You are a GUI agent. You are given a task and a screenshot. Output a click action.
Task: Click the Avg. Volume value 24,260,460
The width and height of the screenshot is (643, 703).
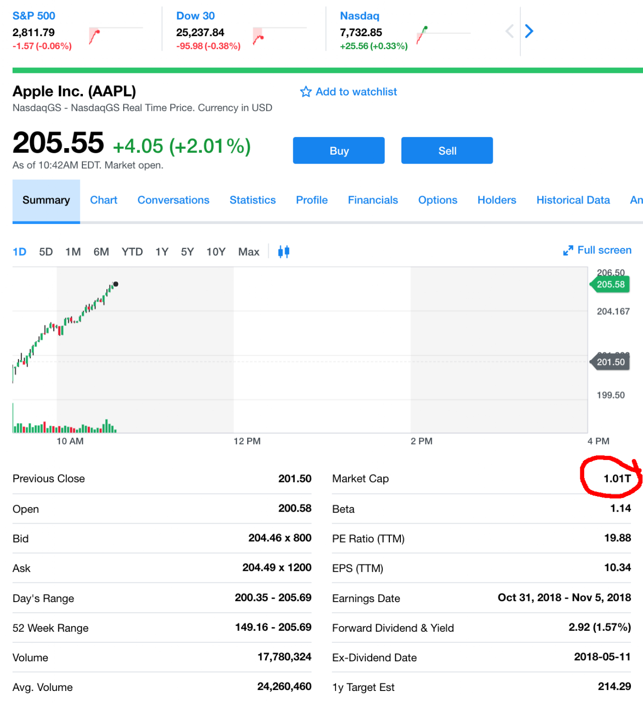pos(284,686)
